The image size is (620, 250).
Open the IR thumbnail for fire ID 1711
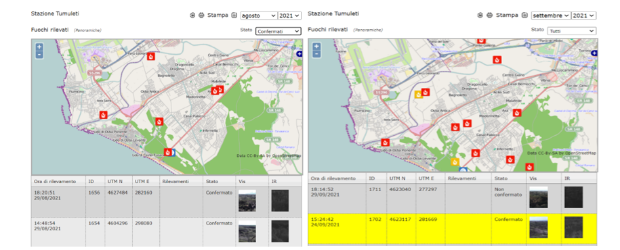[x=573, y=197]
